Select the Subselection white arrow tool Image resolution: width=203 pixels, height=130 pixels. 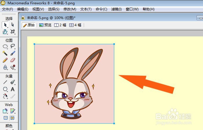click(12, 25)
